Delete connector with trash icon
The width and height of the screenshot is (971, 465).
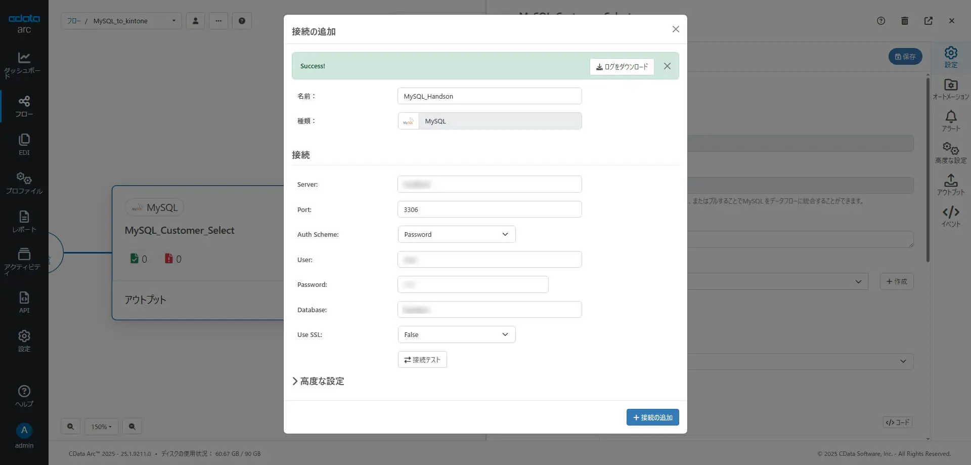[x=905, y=21]
